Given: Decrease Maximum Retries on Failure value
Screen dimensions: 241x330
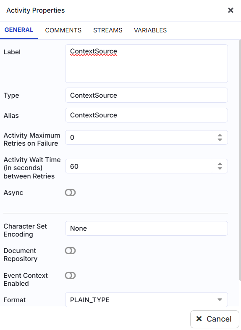Looking at the screenshot, I should pos(220,140).
